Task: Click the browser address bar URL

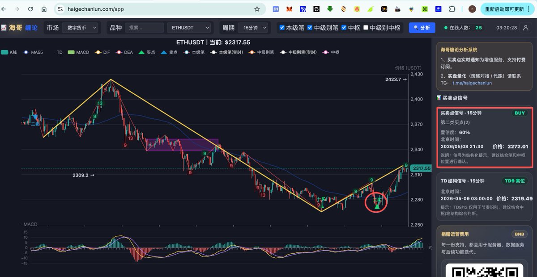Action: click(96, 9)
